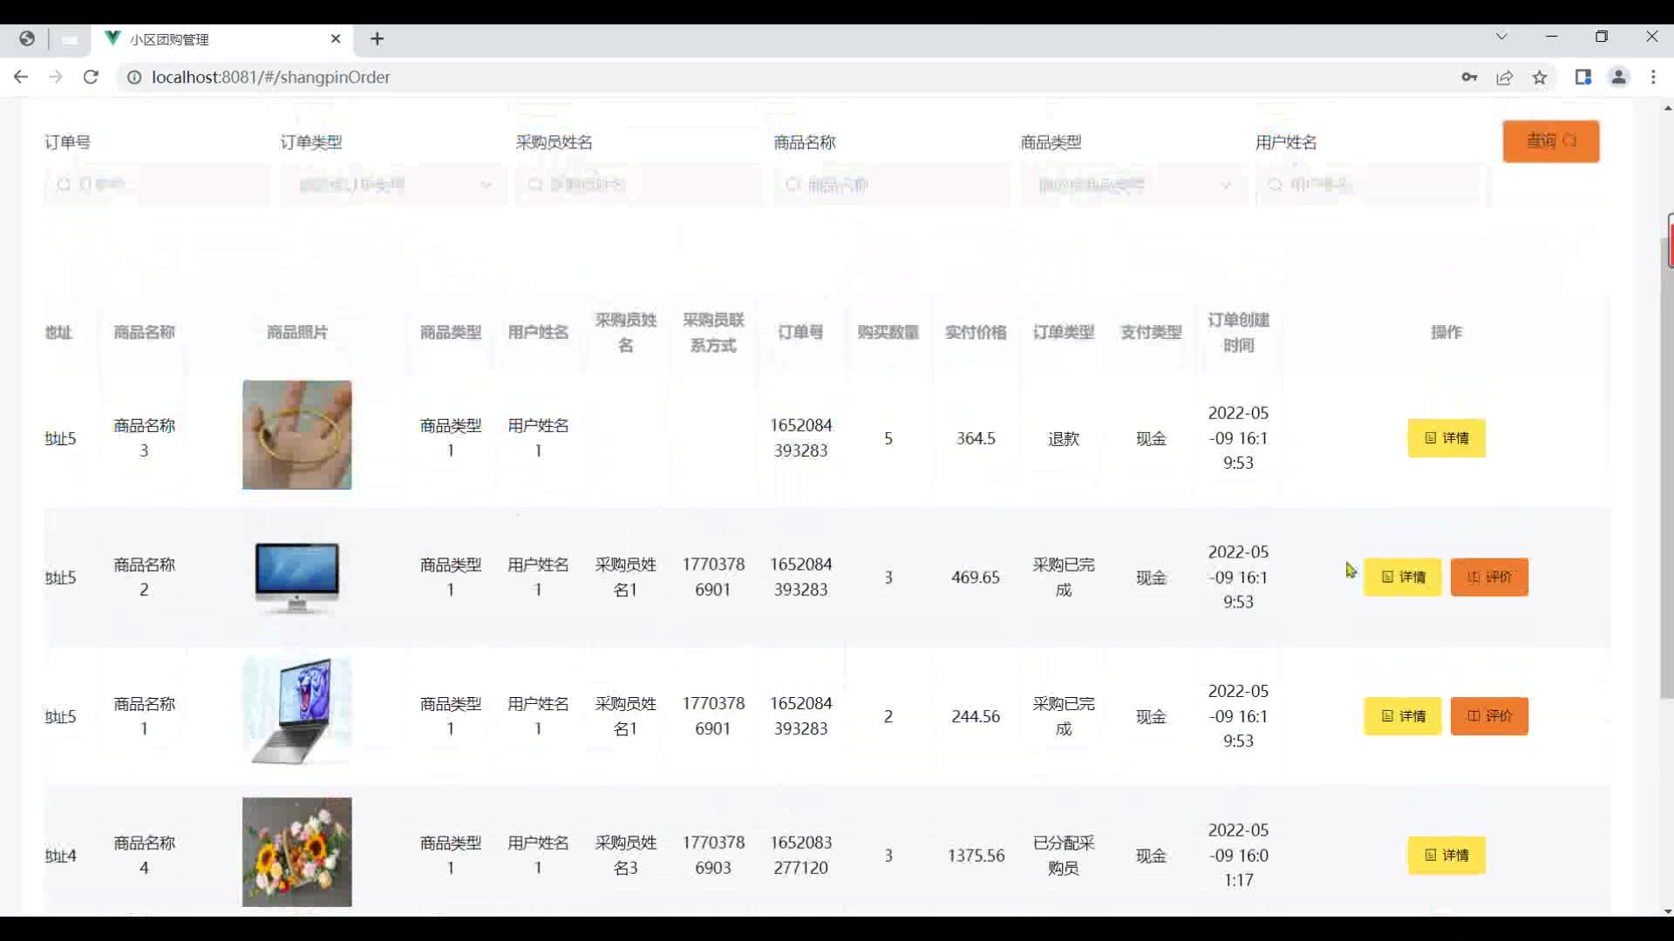Open the browser three-dot menu
The height and width of the screenshot is (941, 1674).
1653,77
